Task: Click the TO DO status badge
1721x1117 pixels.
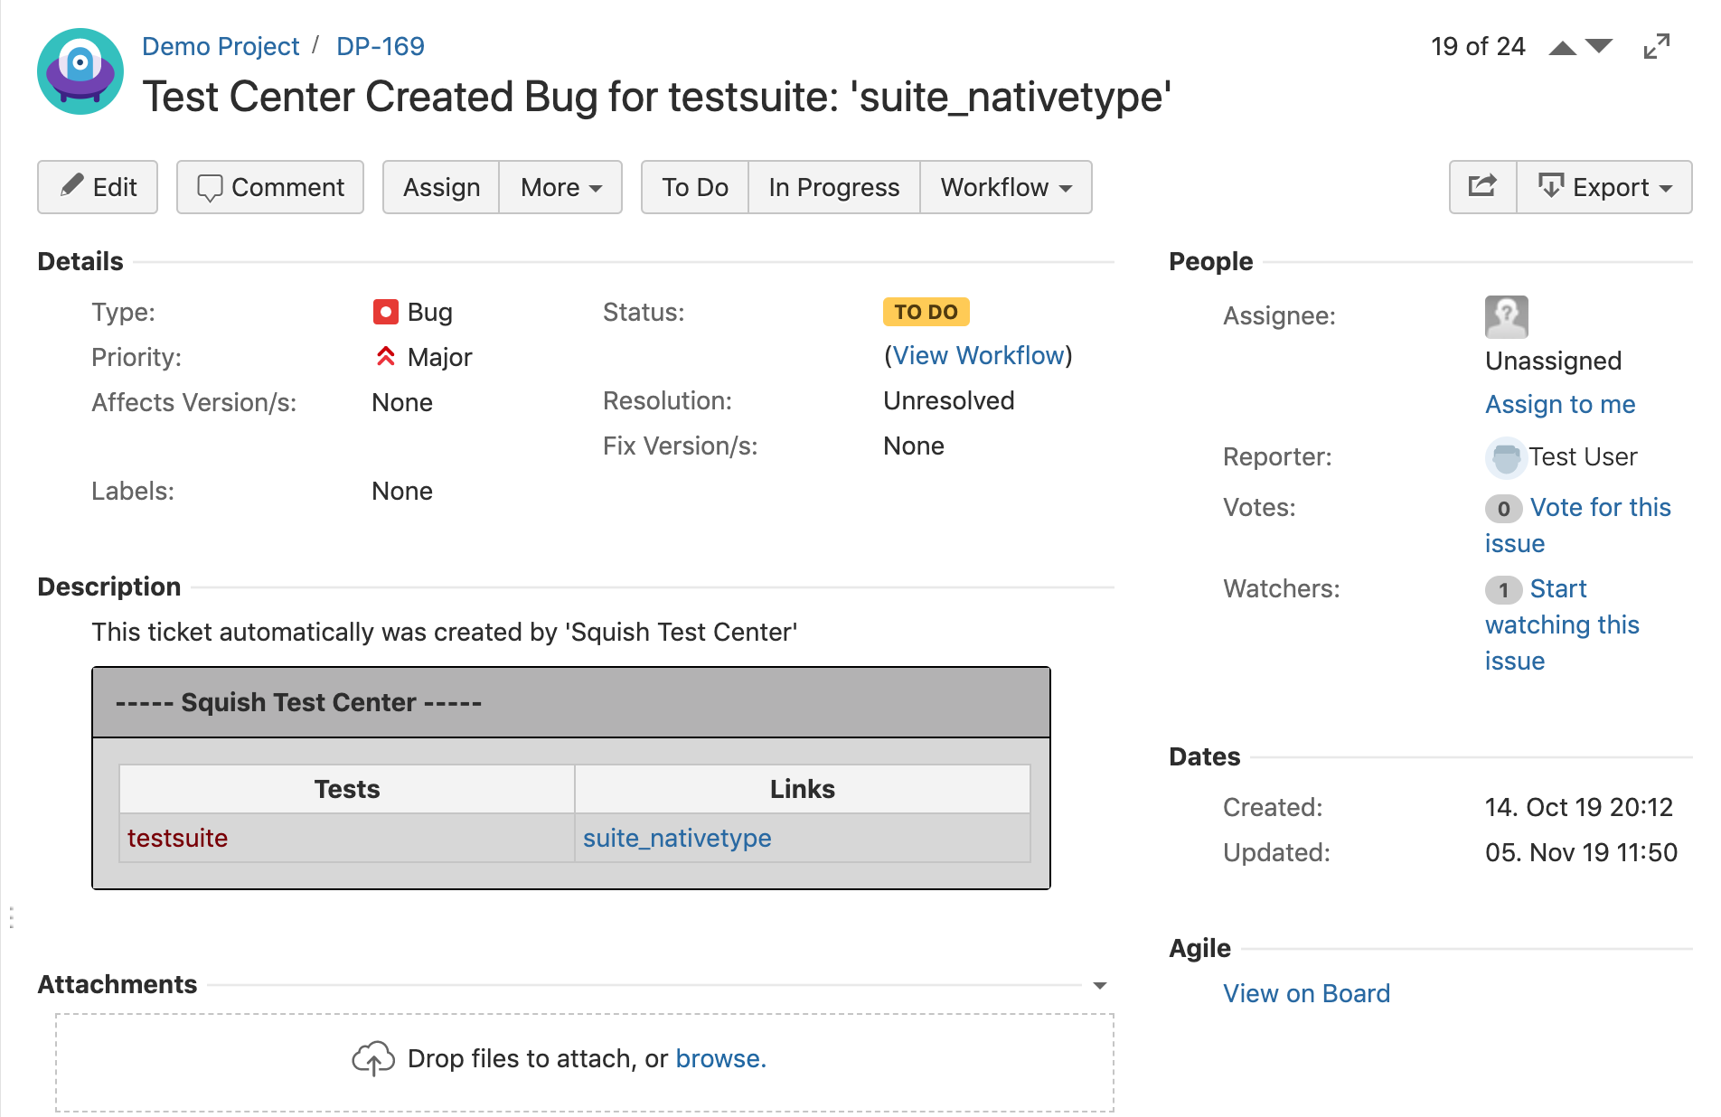Action: click(x=926, y=312)
